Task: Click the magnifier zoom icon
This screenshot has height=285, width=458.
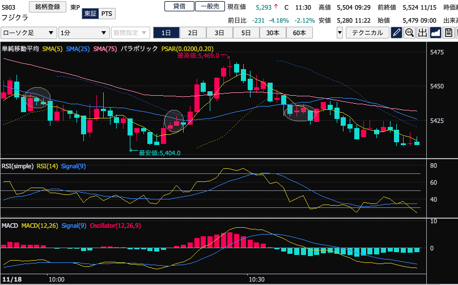Action: [x=409, y=33]
